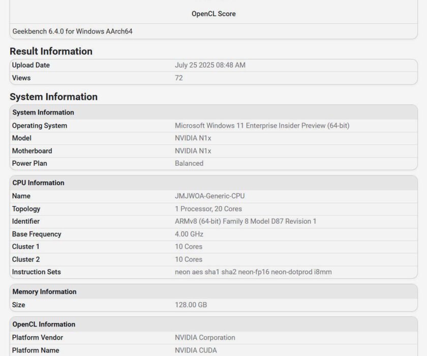This screenshot has width=427, height=356.
Task: Select the 'July 25 2025 08:48 AM' value
Action: tap(210, 65)
